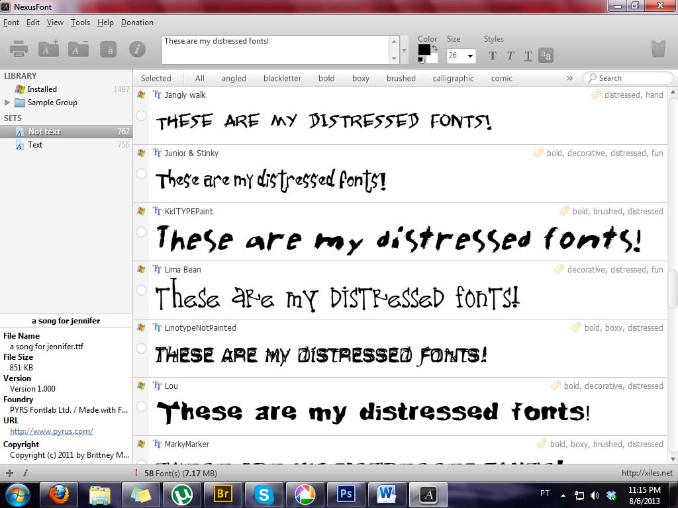Toggle the bold style icon
The image size is (678, 508).
point(492,56)
